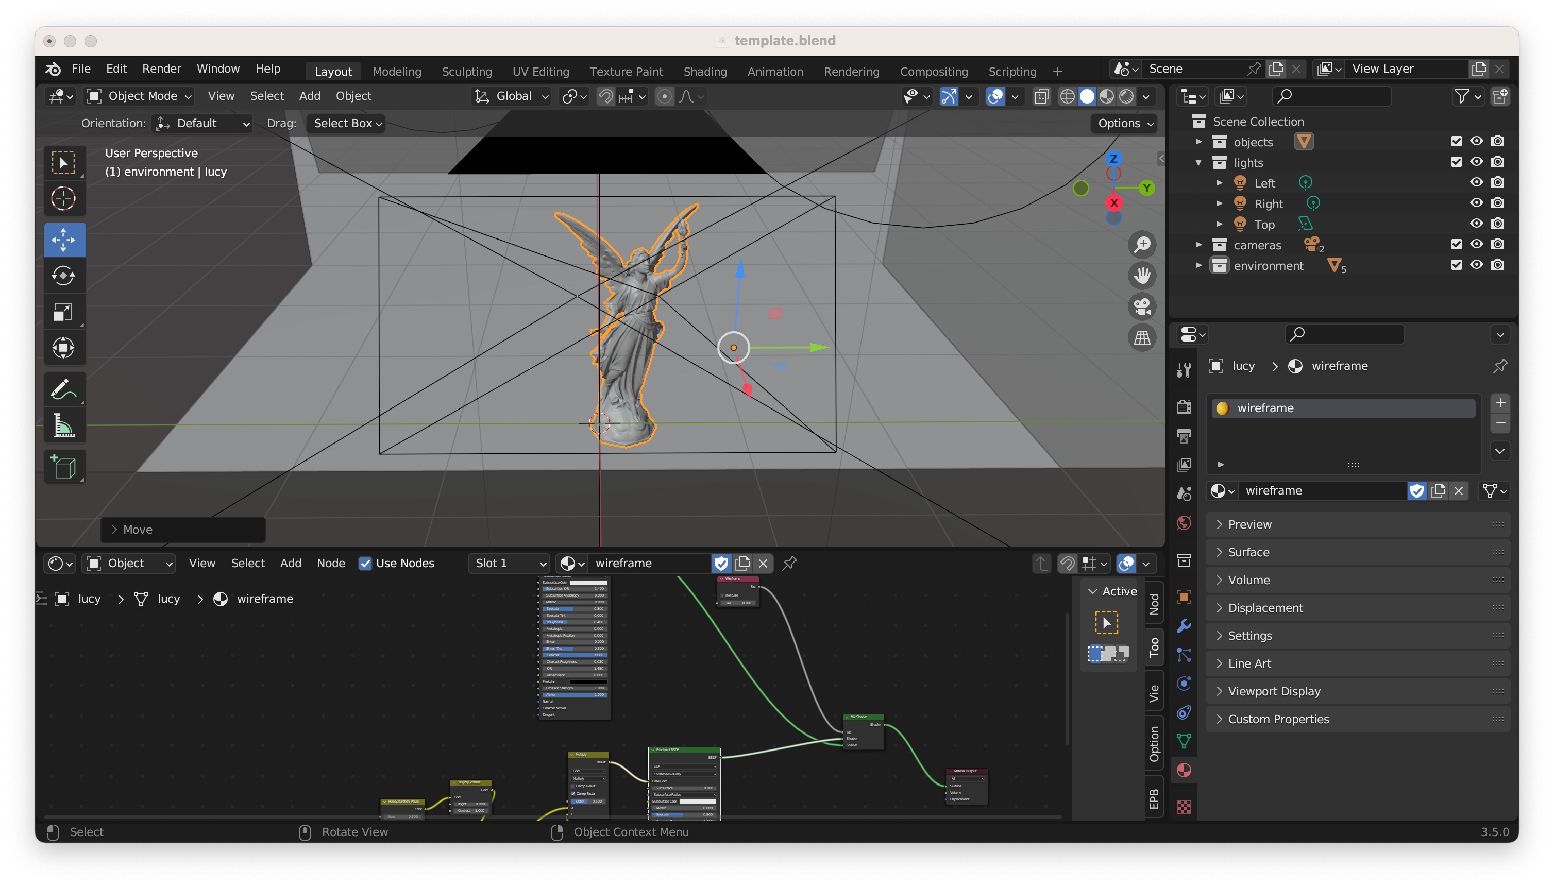Hide the Top light in viewport

(x=1477, y=224)
